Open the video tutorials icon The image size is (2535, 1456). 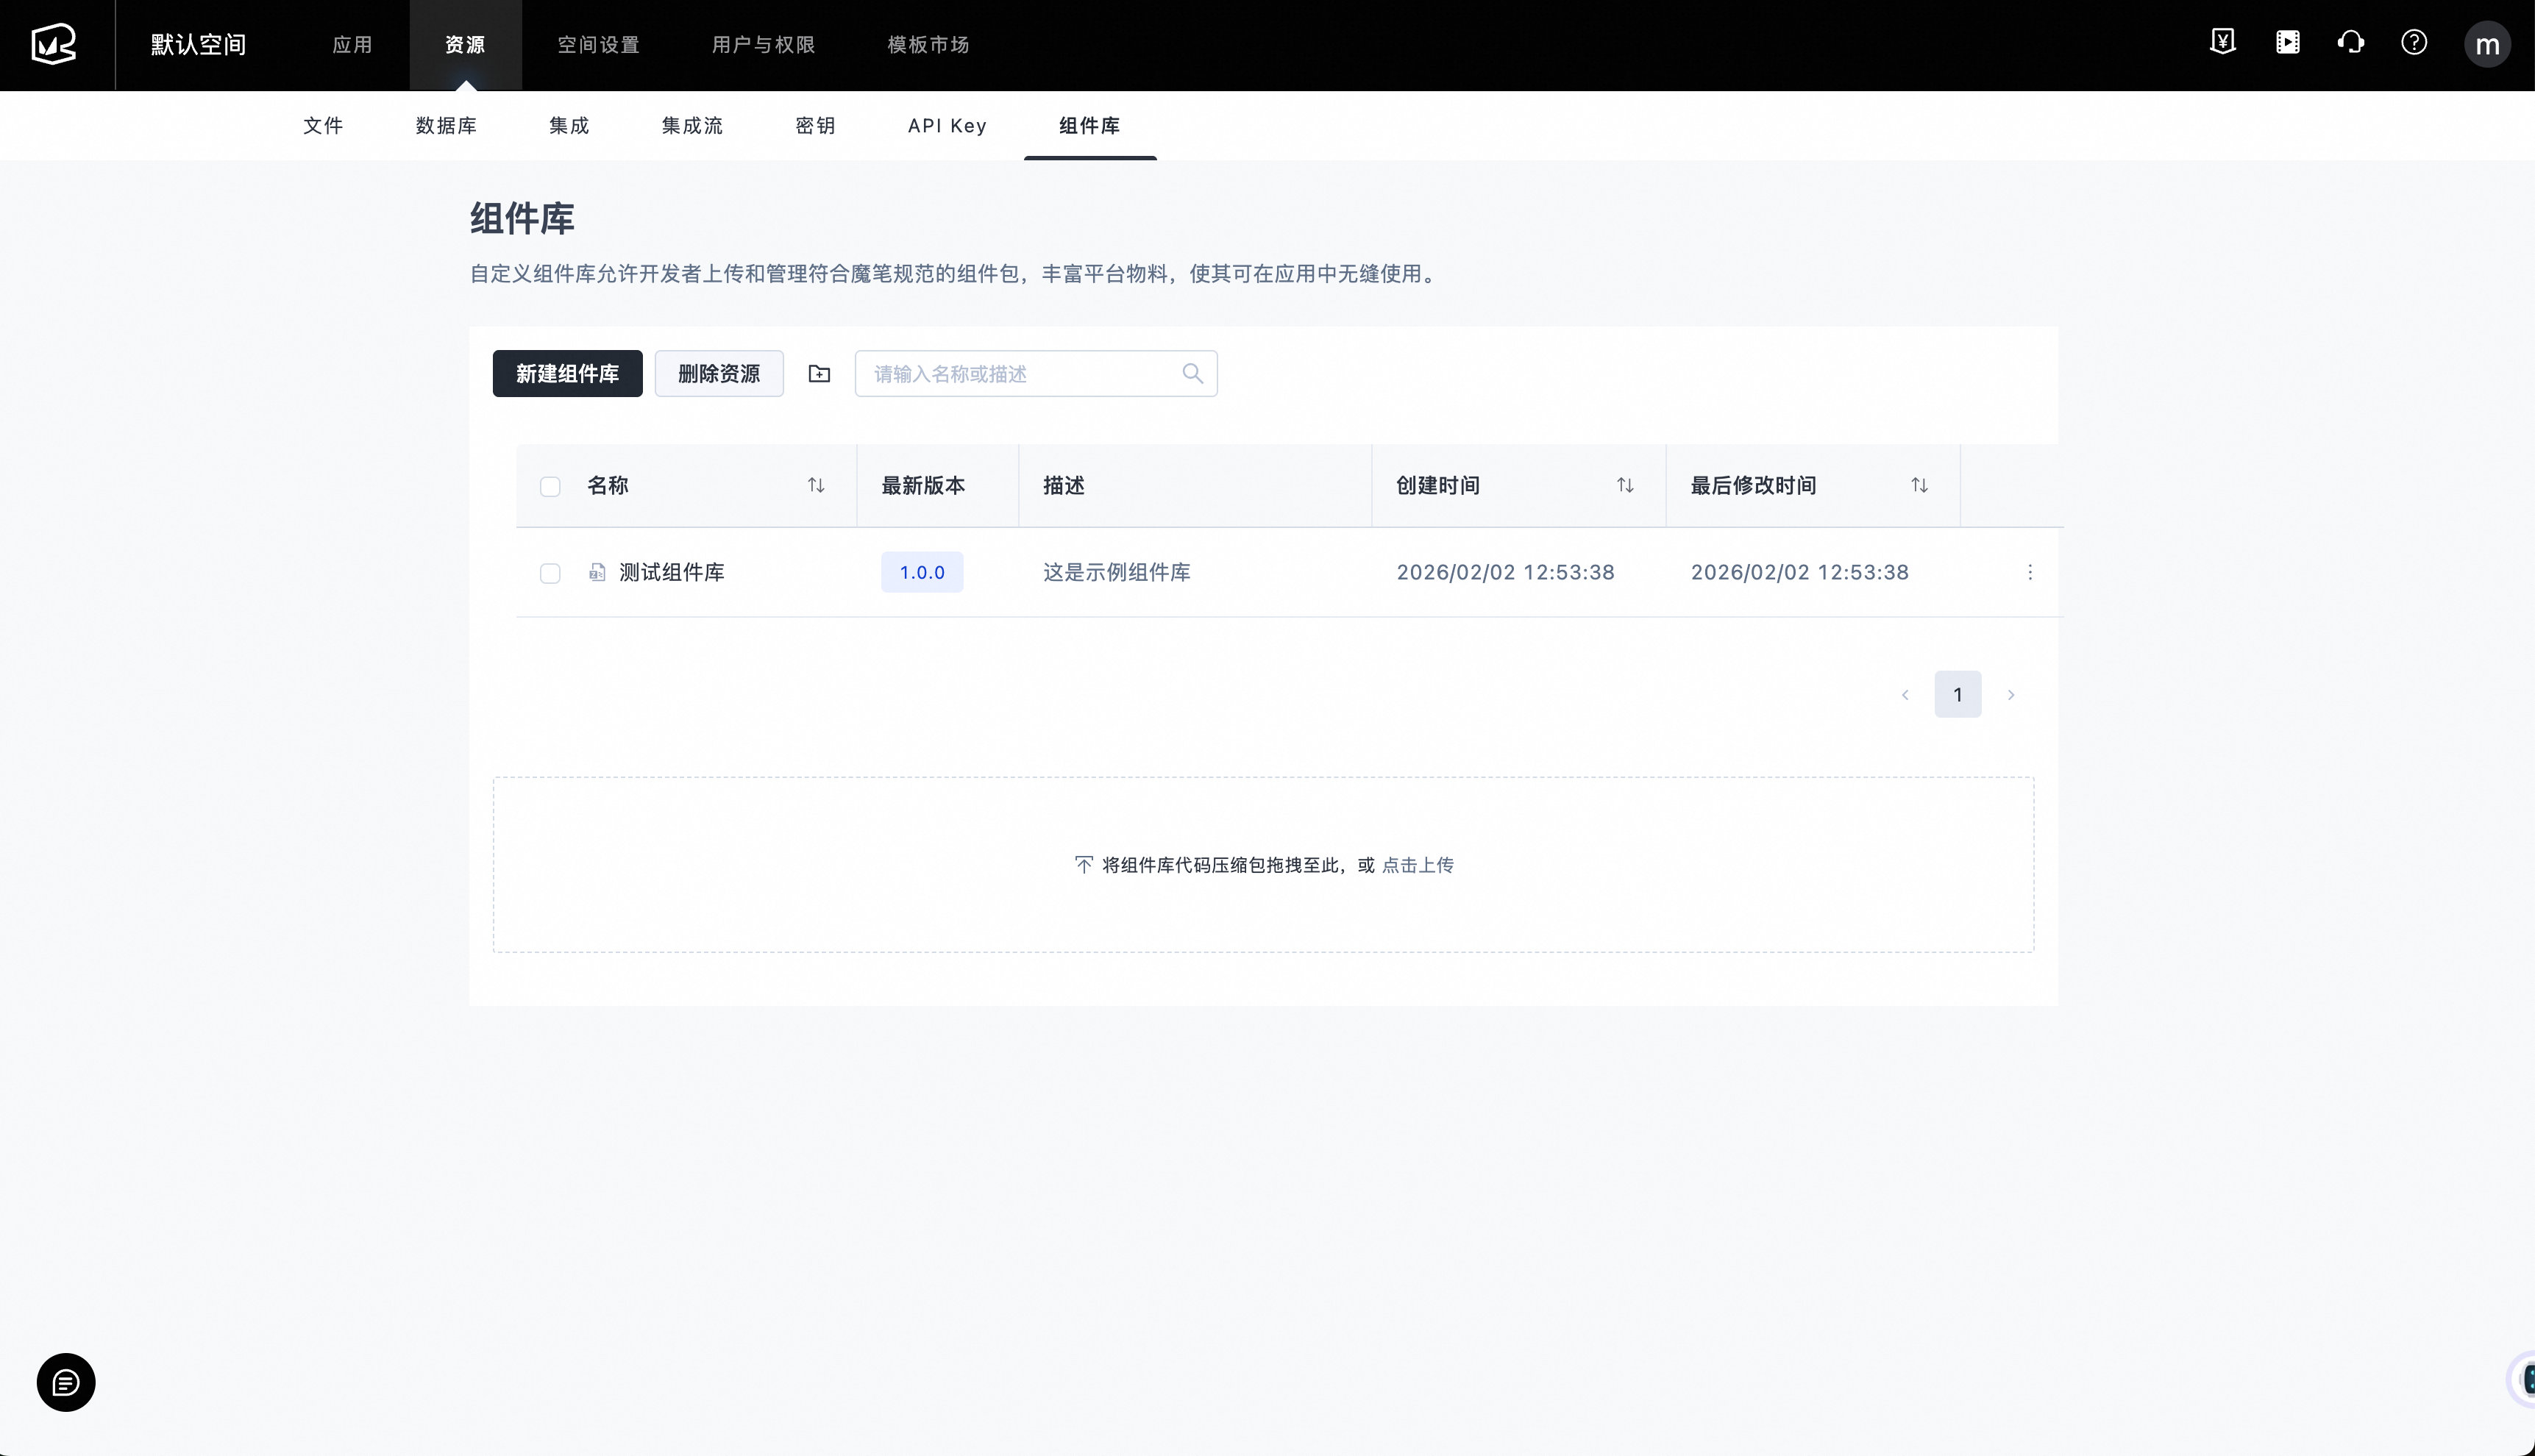(x=2287, y=42)
